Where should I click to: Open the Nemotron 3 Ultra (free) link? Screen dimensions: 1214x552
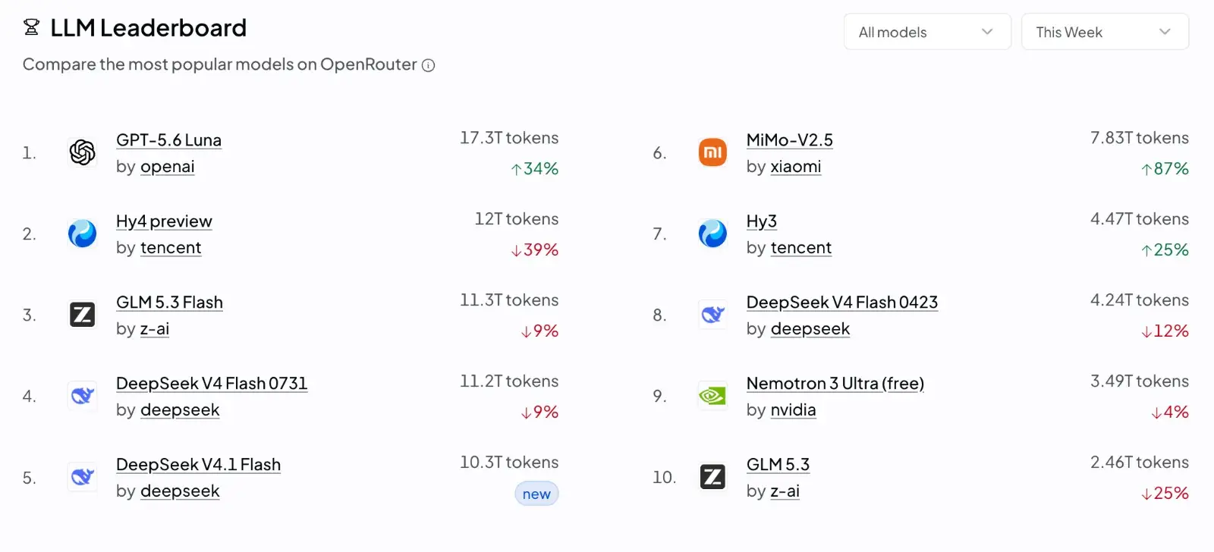click(835, 384)
